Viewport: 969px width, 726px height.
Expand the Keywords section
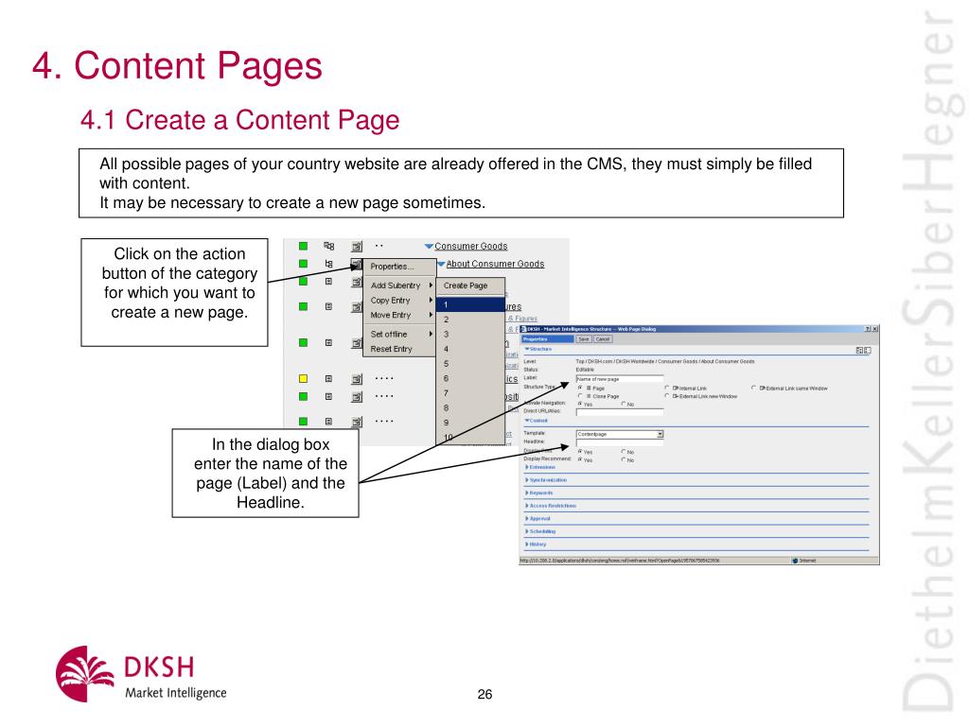pos(526,493)
